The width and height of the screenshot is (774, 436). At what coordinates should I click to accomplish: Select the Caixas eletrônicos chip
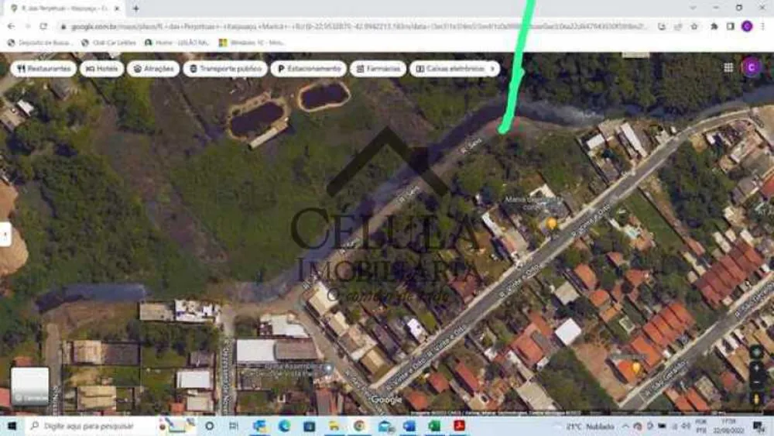(x=450, y=69)
